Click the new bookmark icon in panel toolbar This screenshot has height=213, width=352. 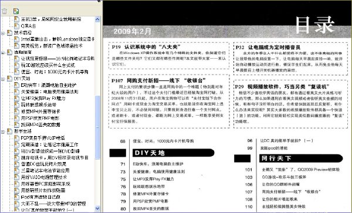coord(16,11)
